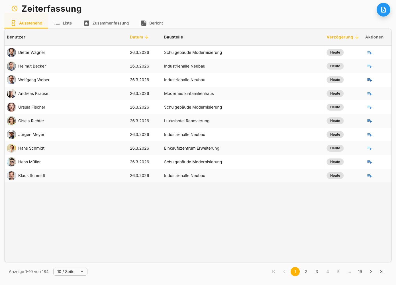396x285 pixels.
Task: Select the Bericht tab
Action: coord(152,23)
